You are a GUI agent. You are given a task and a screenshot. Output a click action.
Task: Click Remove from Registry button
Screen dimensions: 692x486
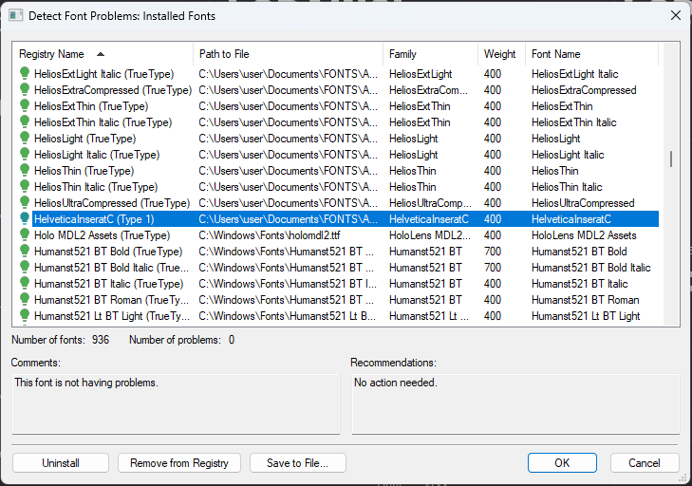pyautogui.click(x=179, y=462)
